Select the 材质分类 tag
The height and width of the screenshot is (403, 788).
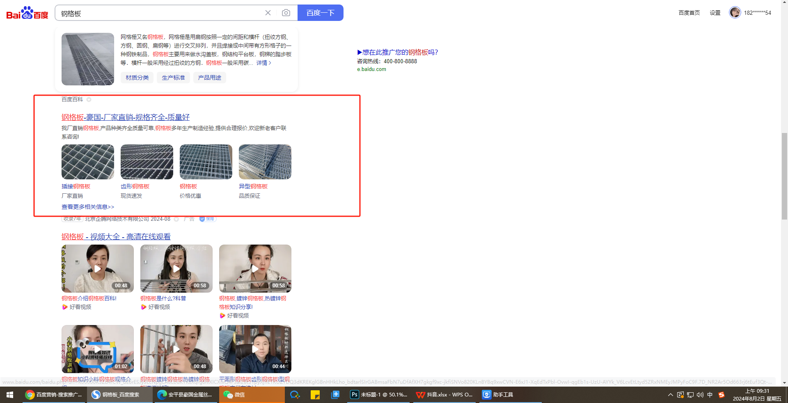tap(137, 78)
